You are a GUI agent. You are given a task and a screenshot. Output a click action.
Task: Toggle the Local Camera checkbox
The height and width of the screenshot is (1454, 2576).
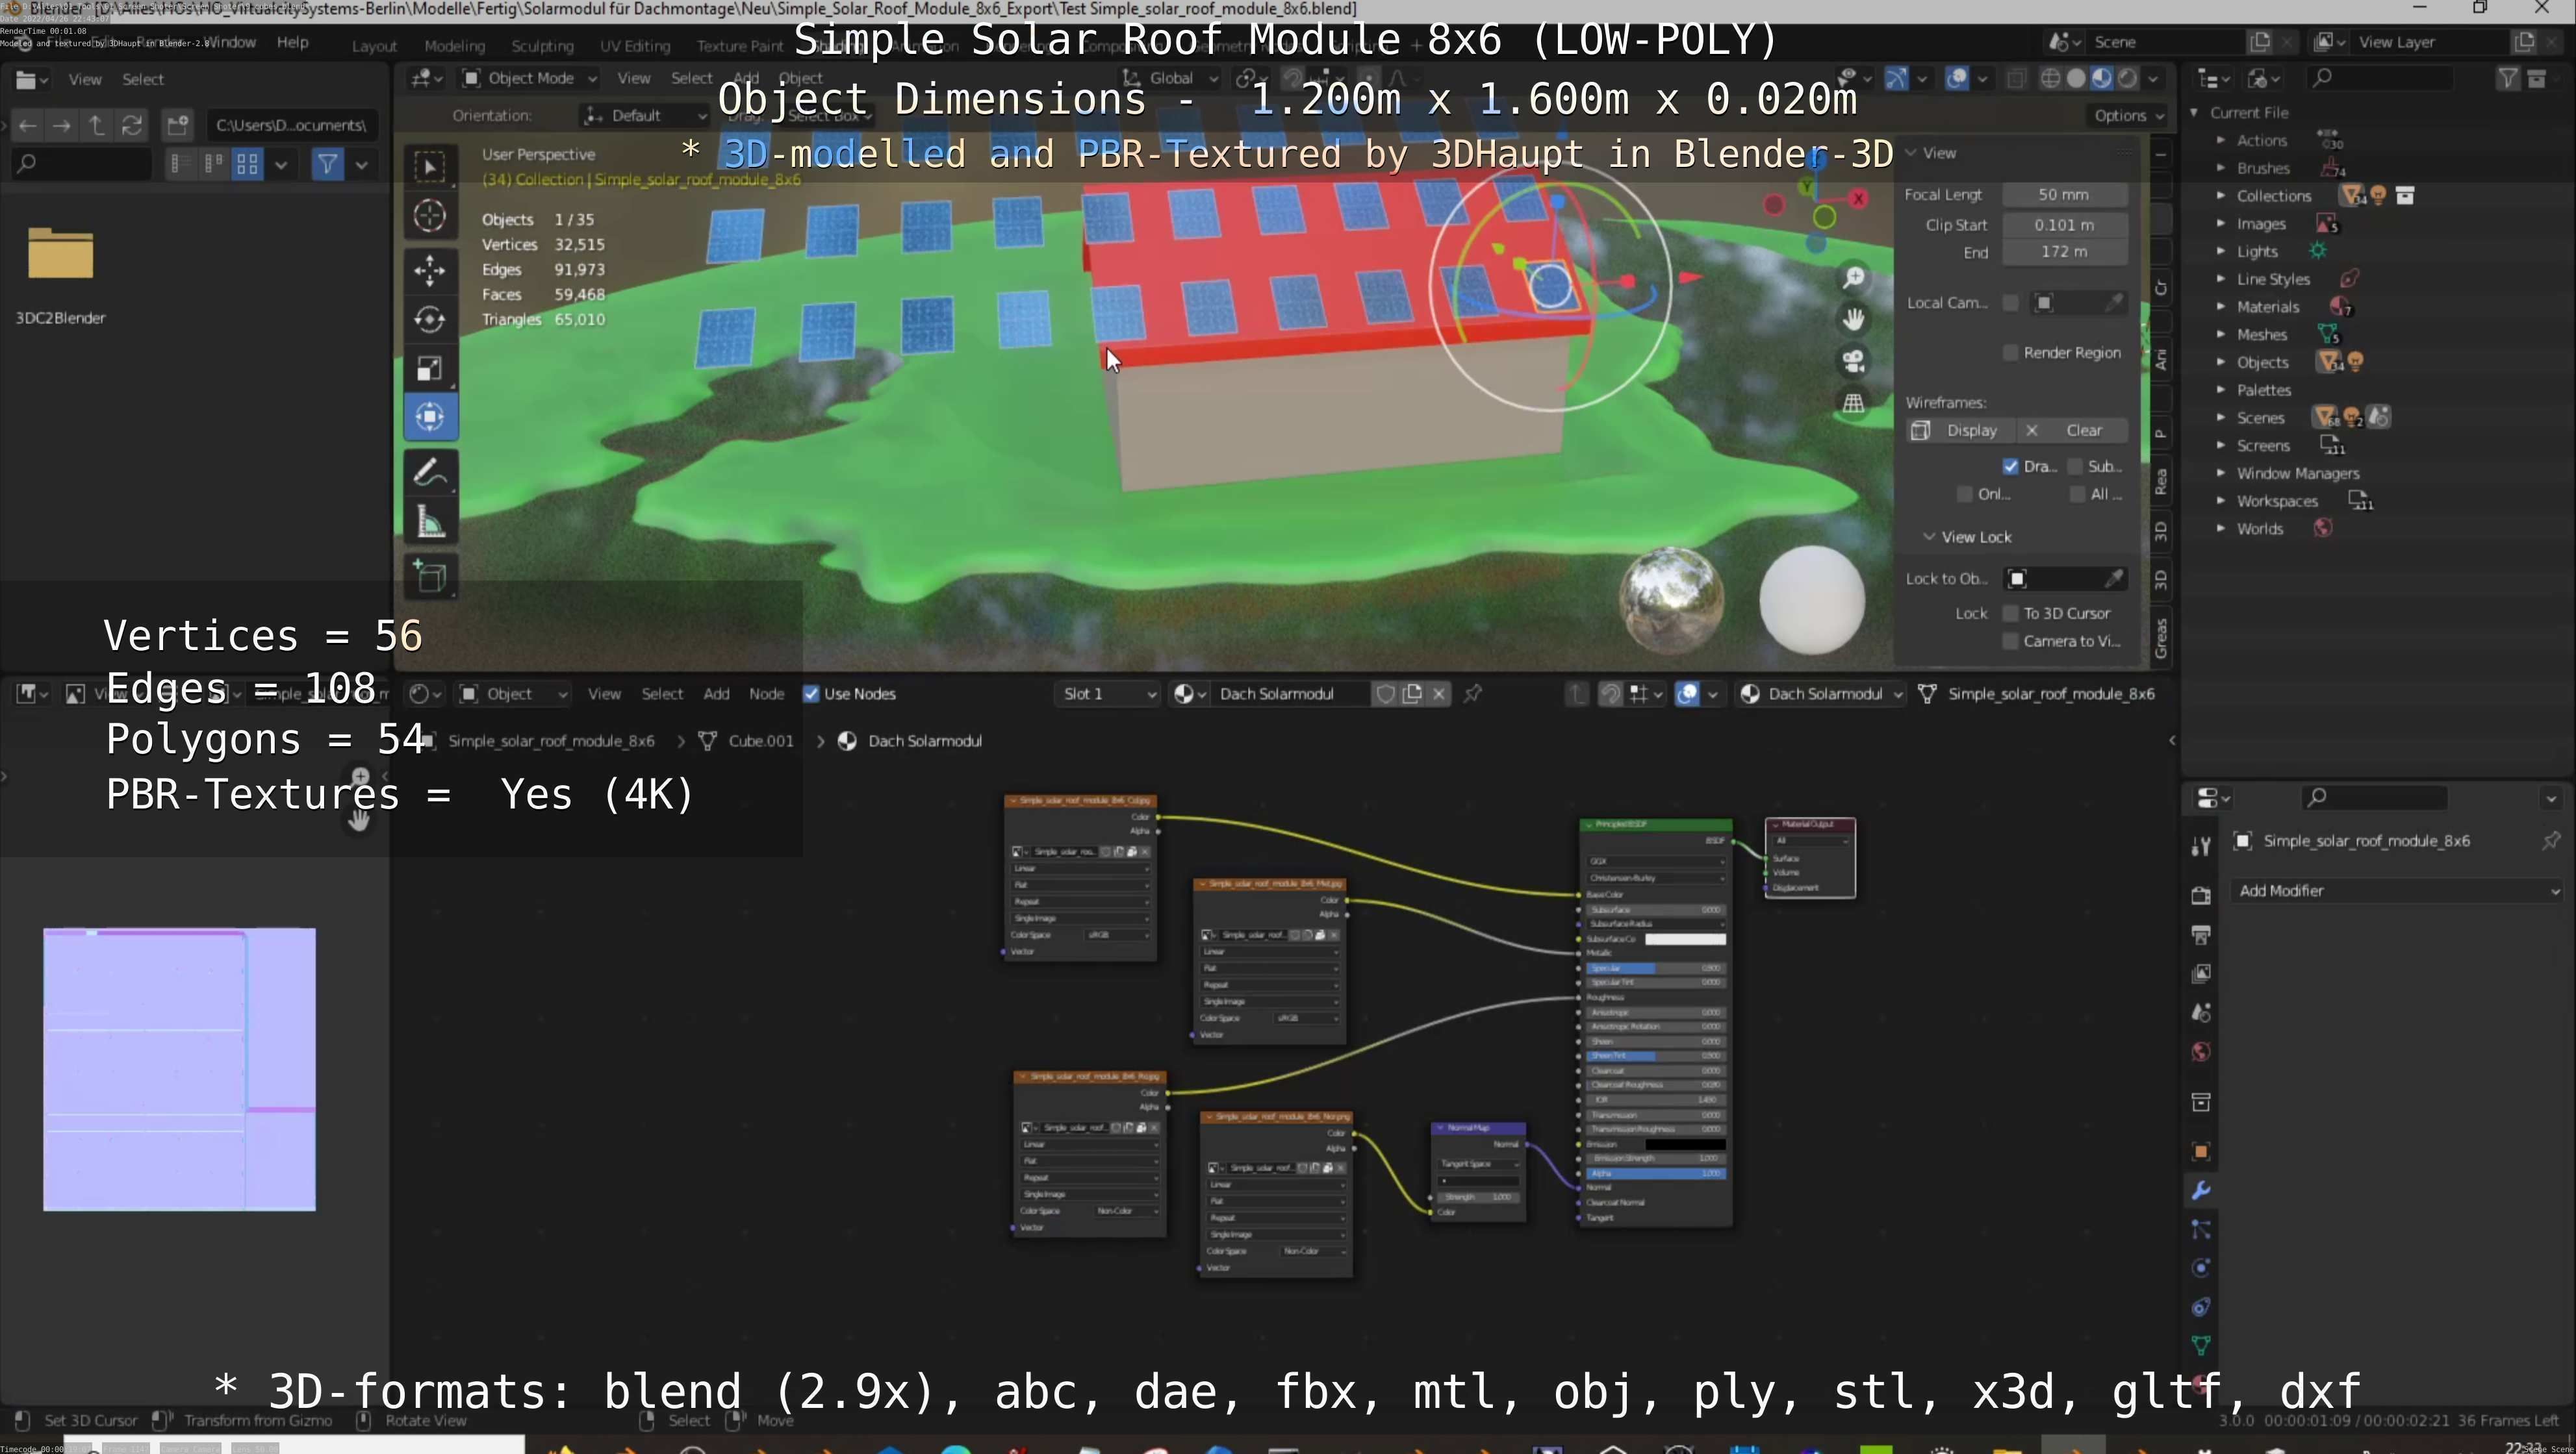tap(2010, 303)
